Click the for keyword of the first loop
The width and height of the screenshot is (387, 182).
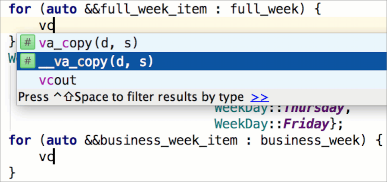pos(20,9)
